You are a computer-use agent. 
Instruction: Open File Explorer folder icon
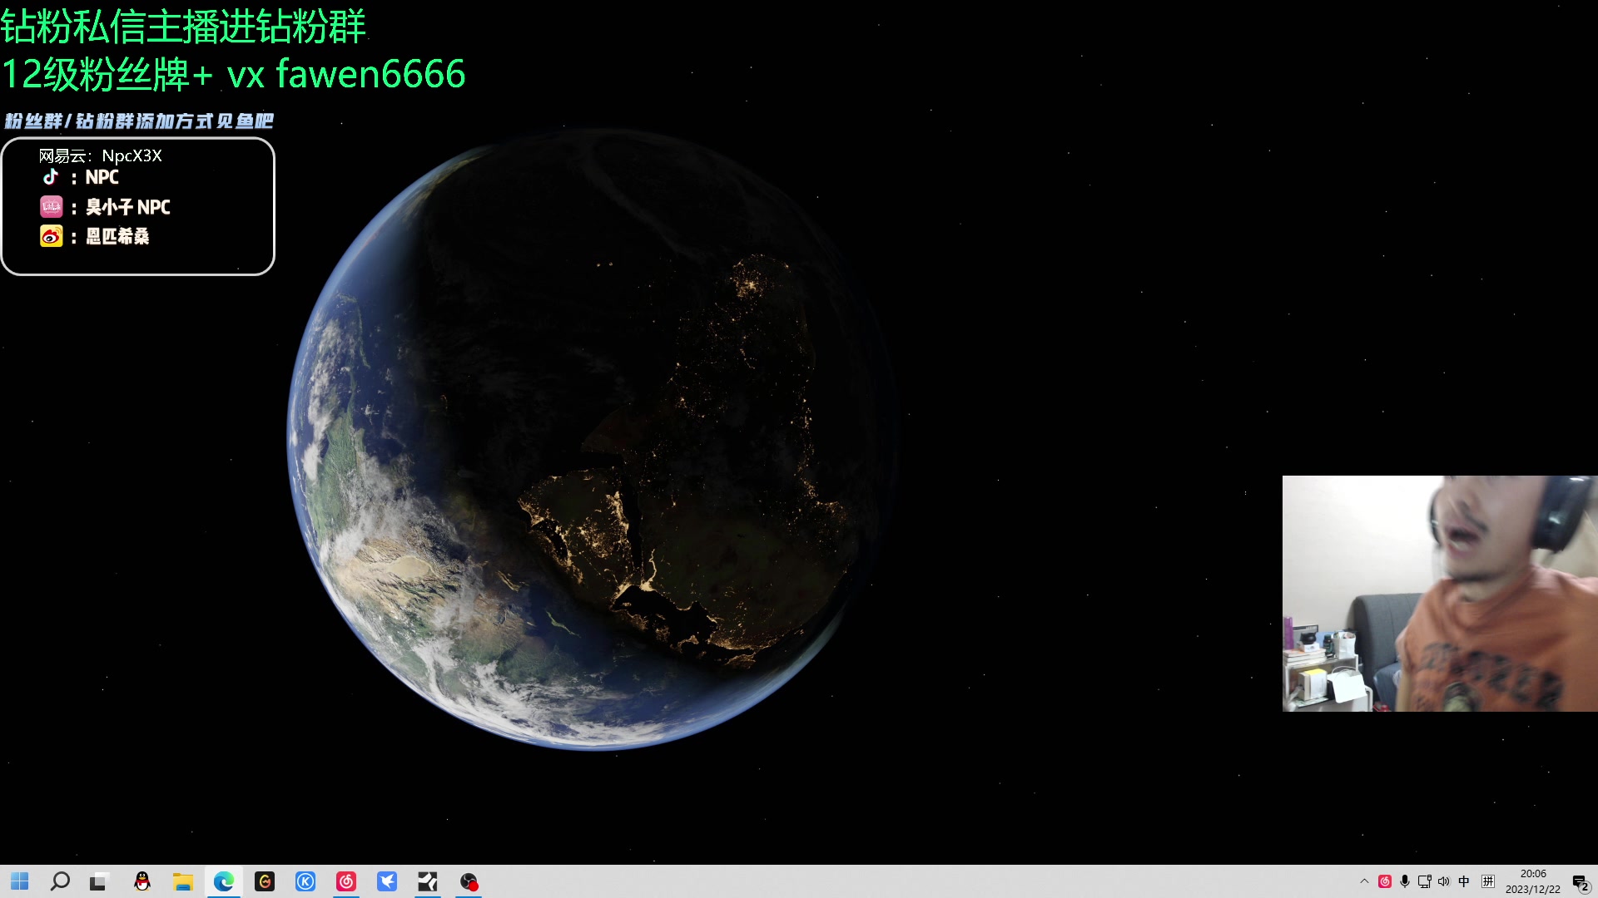[x=183, y=881]
